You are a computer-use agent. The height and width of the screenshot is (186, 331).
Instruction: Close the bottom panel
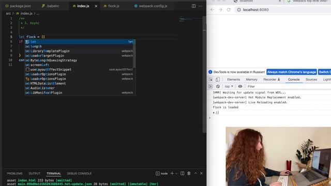point(201,174)
